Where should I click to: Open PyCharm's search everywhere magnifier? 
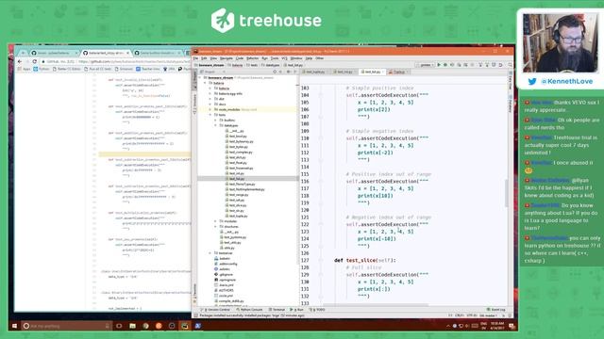(x=510, y=65)
